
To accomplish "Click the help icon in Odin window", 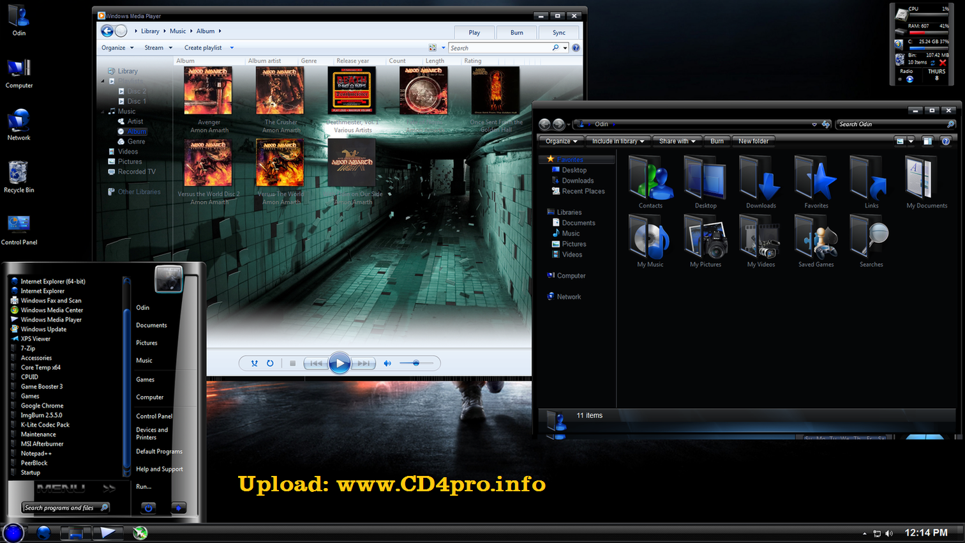I will [x=946, y=141].
